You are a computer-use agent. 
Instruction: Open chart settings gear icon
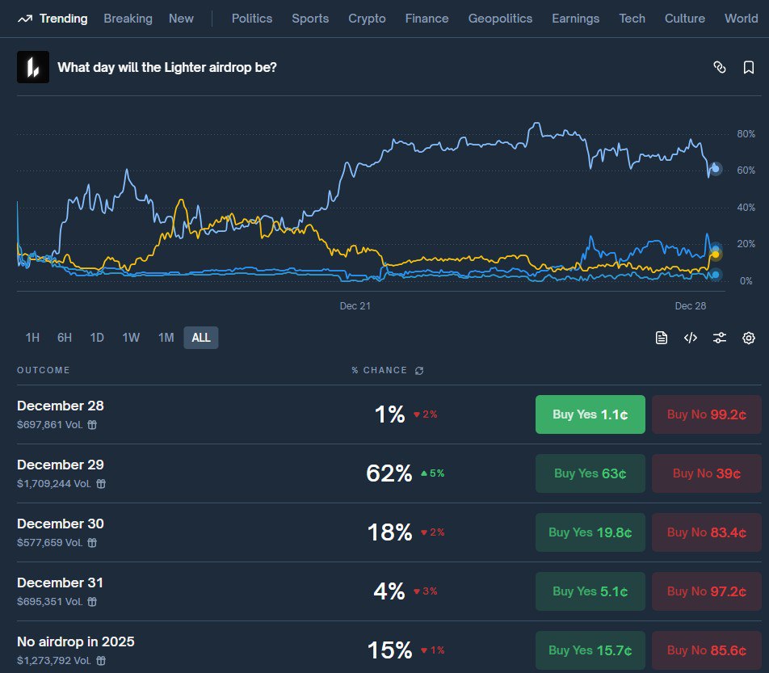(x=748, y=338)
